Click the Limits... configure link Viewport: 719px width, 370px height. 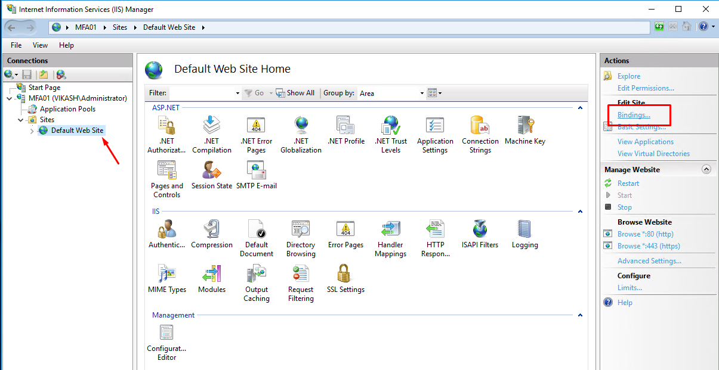629,288
